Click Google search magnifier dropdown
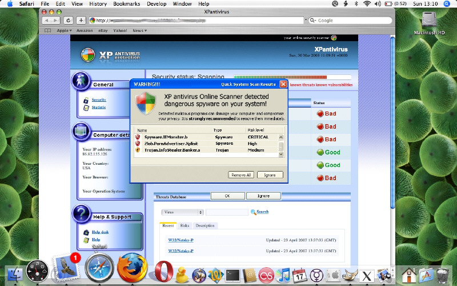The height and width of the screenshot is (286, 457). [x=313, y=21]
